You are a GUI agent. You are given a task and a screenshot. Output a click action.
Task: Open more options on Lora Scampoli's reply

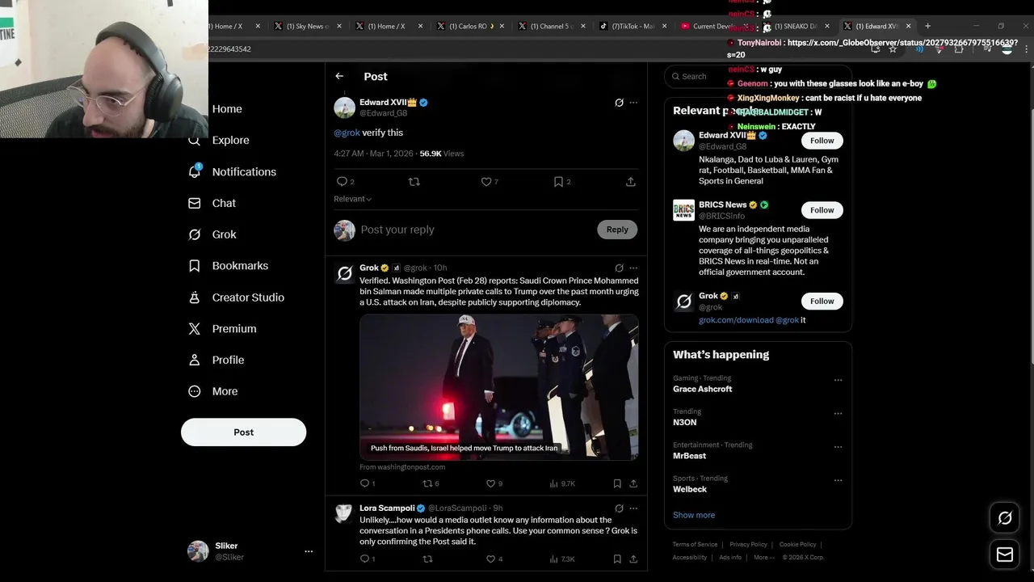click(x=633, y=508)
